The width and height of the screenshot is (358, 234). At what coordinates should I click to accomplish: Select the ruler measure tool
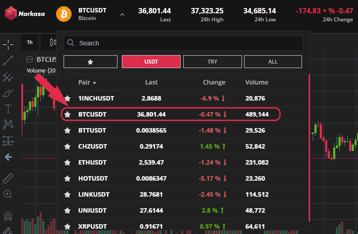(8, 178)
